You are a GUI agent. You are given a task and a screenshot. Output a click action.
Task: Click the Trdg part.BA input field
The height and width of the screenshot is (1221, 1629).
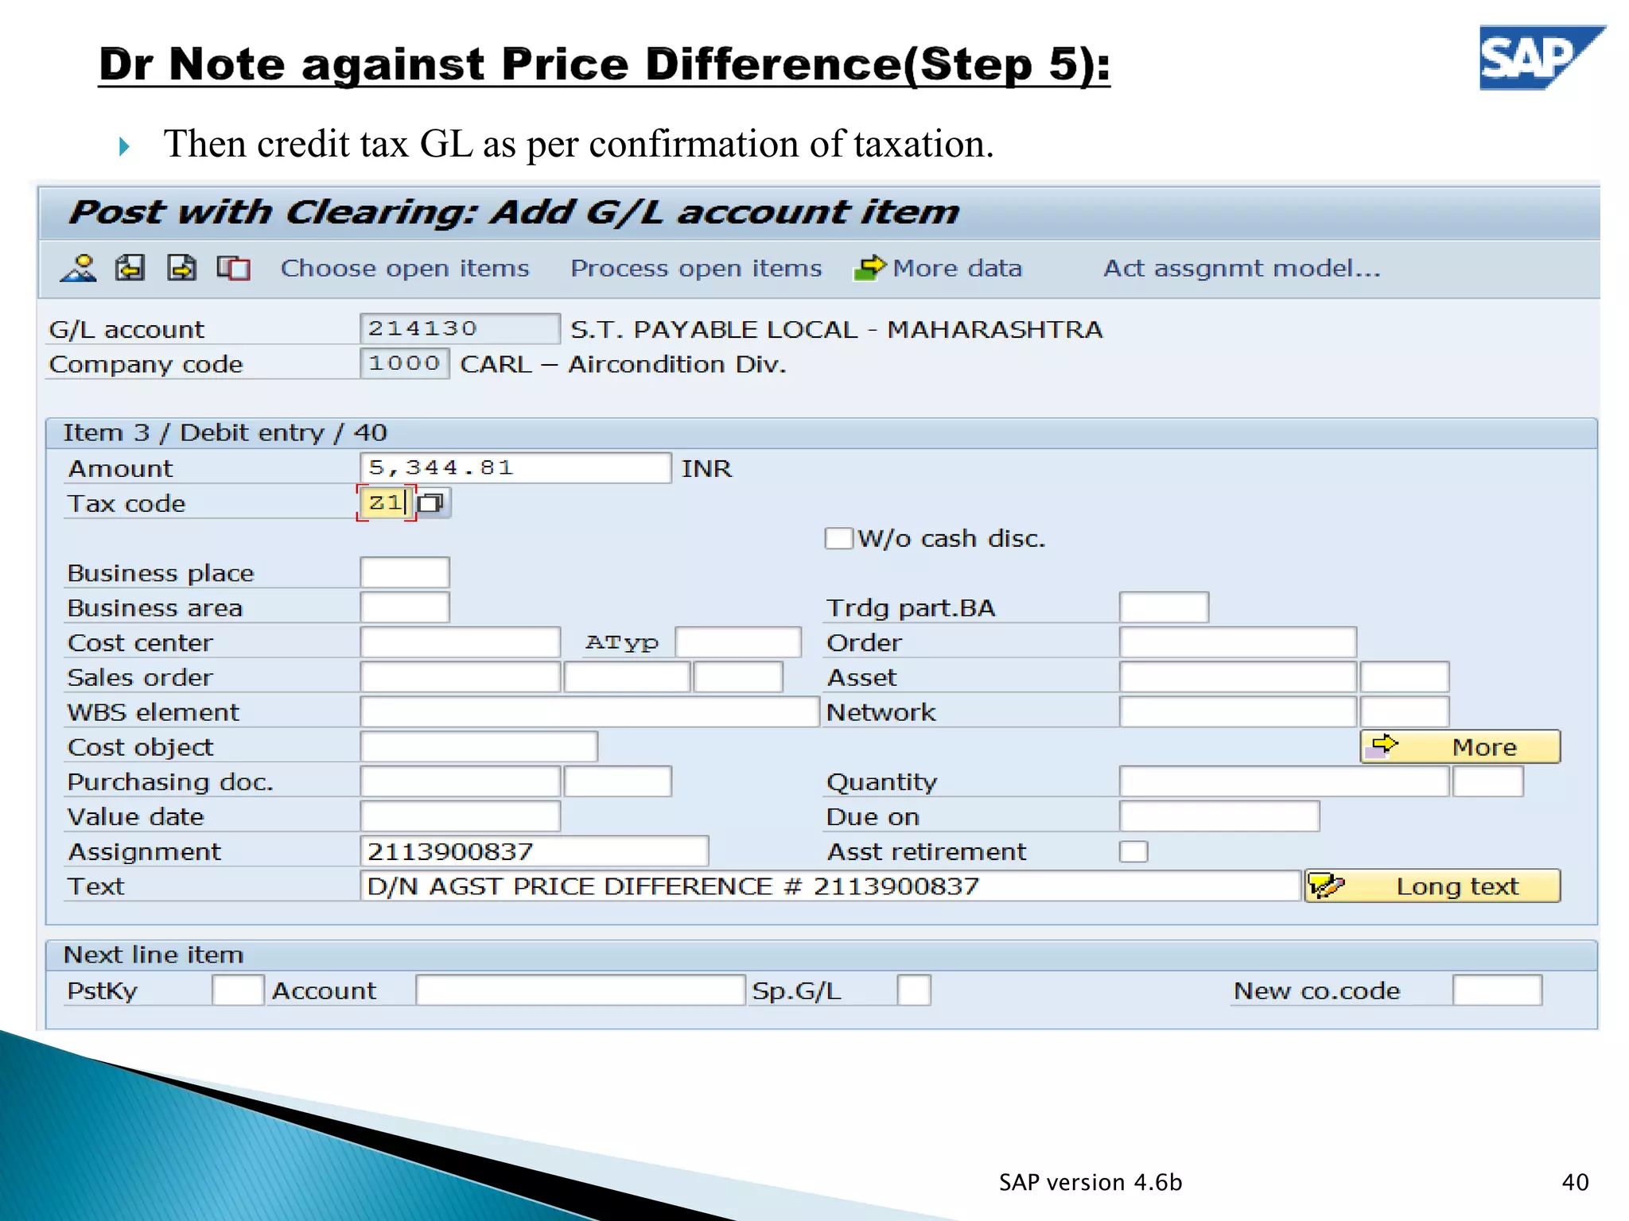click(1164, 607)
